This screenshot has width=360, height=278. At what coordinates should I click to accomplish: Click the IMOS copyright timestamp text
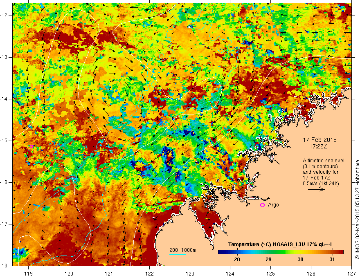357,209
